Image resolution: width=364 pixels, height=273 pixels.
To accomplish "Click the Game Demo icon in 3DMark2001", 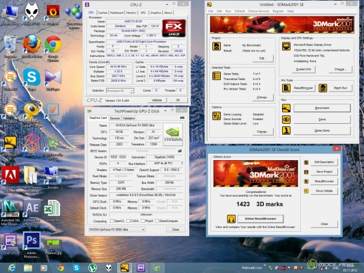I will [x=286, y=130].
